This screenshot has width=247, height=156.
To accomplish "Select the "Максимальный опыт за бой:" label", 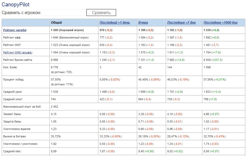I will pyautogui.click(x=22, y=107).
